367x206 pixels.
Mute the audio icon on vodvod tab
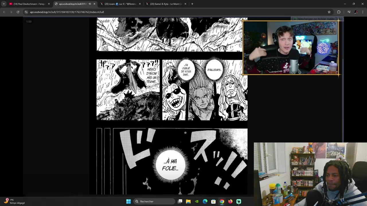click(x=90, y=4)
